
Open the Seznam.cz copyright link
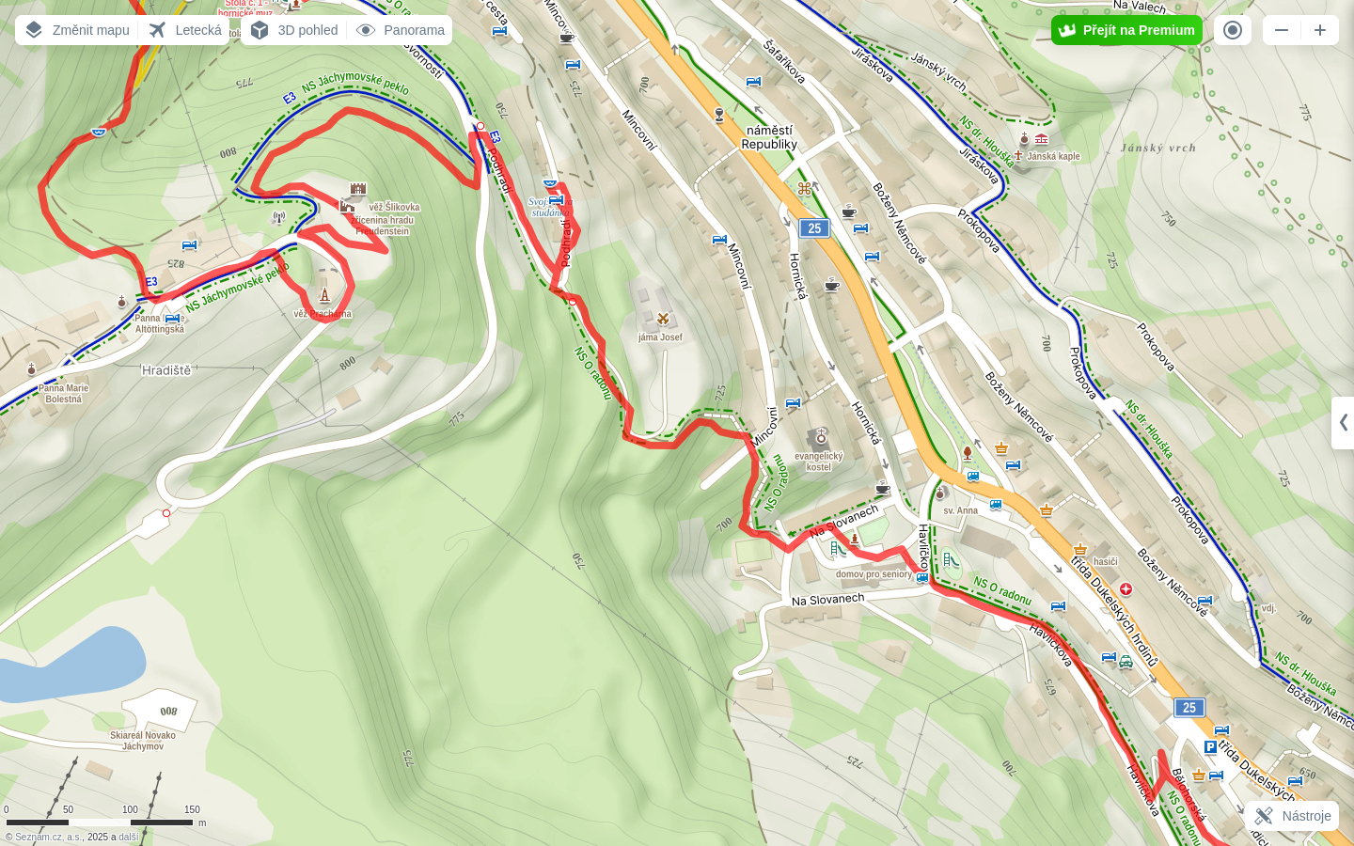pyautogui.click(x=35, y=837)
